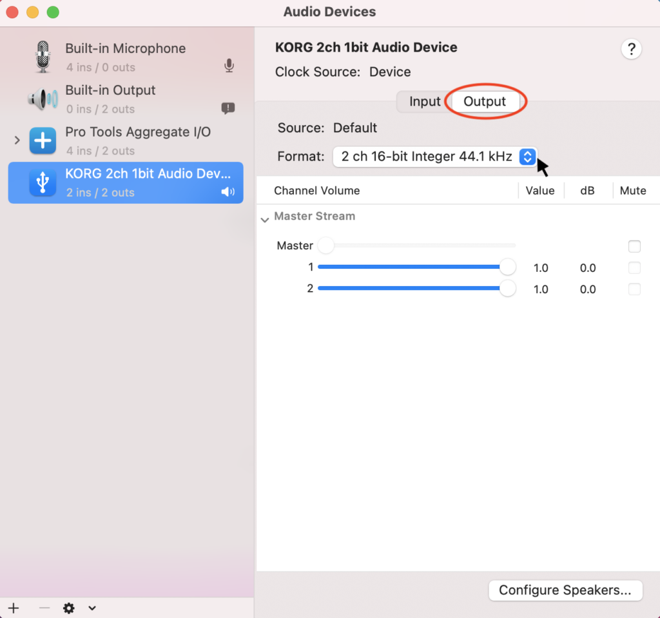Open help with the question mark button
660x618 pixels.
(x=631, y=49)
